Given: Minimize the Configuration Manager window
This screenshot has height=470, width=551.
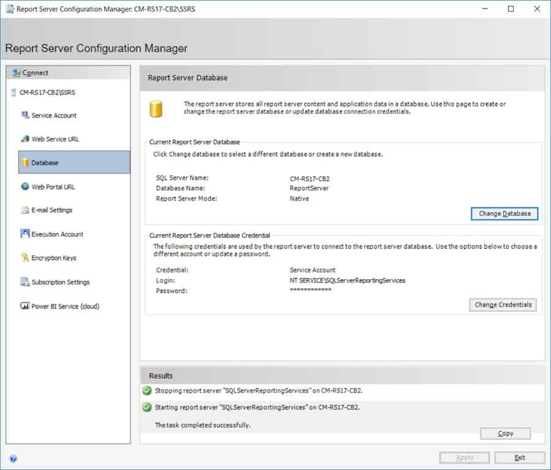Looking at the screenshot, I should point(485,9).
